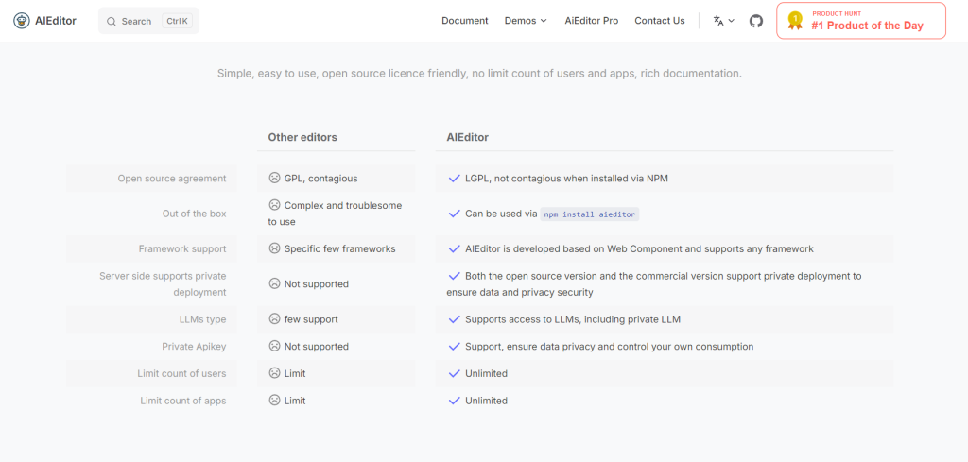Go to AiEditor Pro page
Viewport: 968px width, 462px height.
coord(591,21)
